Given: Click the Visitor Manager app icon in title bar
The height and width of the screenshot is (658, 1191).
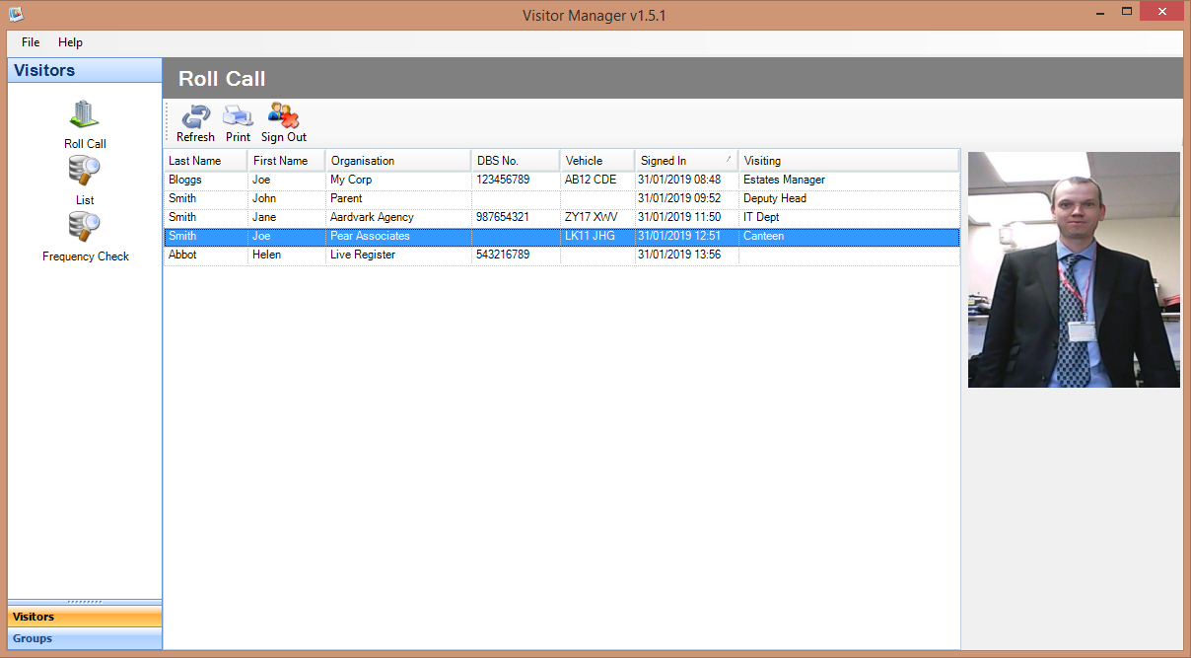Looking at the screenshot, I should [16, 14].
